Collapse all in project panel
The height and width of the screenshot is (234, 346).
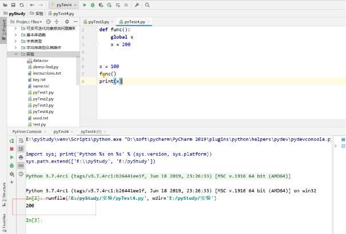tap(57, 22)
